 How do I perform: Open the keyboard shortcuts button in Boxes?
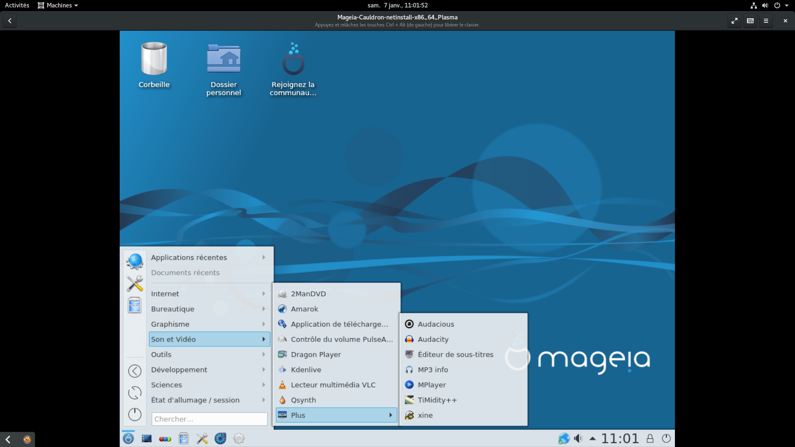pos(750,21)
